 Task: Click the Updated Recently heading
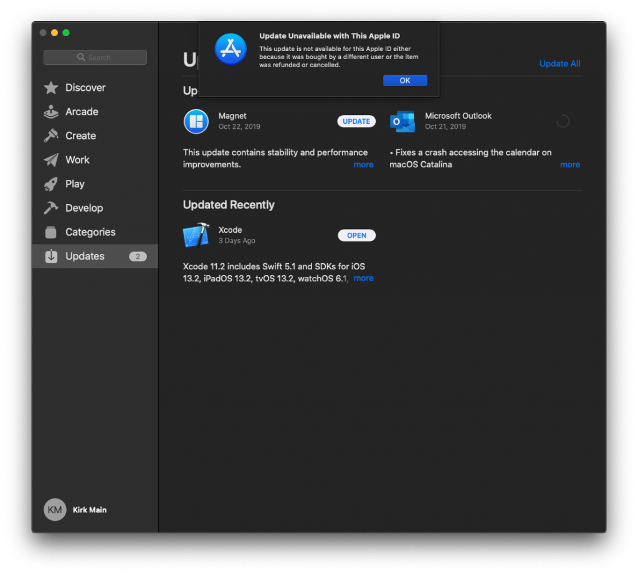[229, 205]
